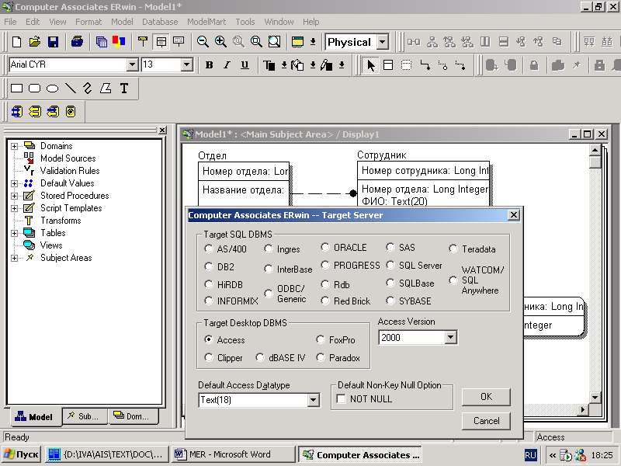Click the Transforms T icon in tree
Viewport: 621px width, 466px height.
(x=29, y=221)
